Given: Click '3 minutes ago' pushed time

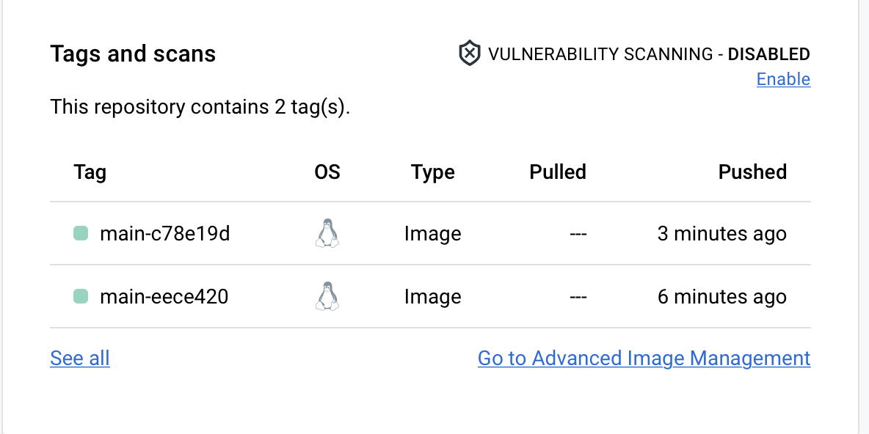Looking at the screenshot, I should [721, 234].
